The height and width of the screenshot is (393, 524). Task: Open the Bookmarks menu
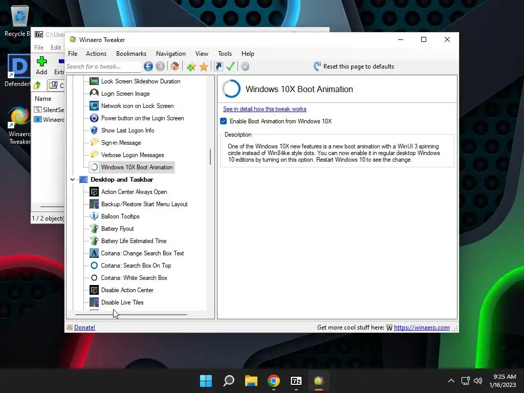(x=131, y=54)
